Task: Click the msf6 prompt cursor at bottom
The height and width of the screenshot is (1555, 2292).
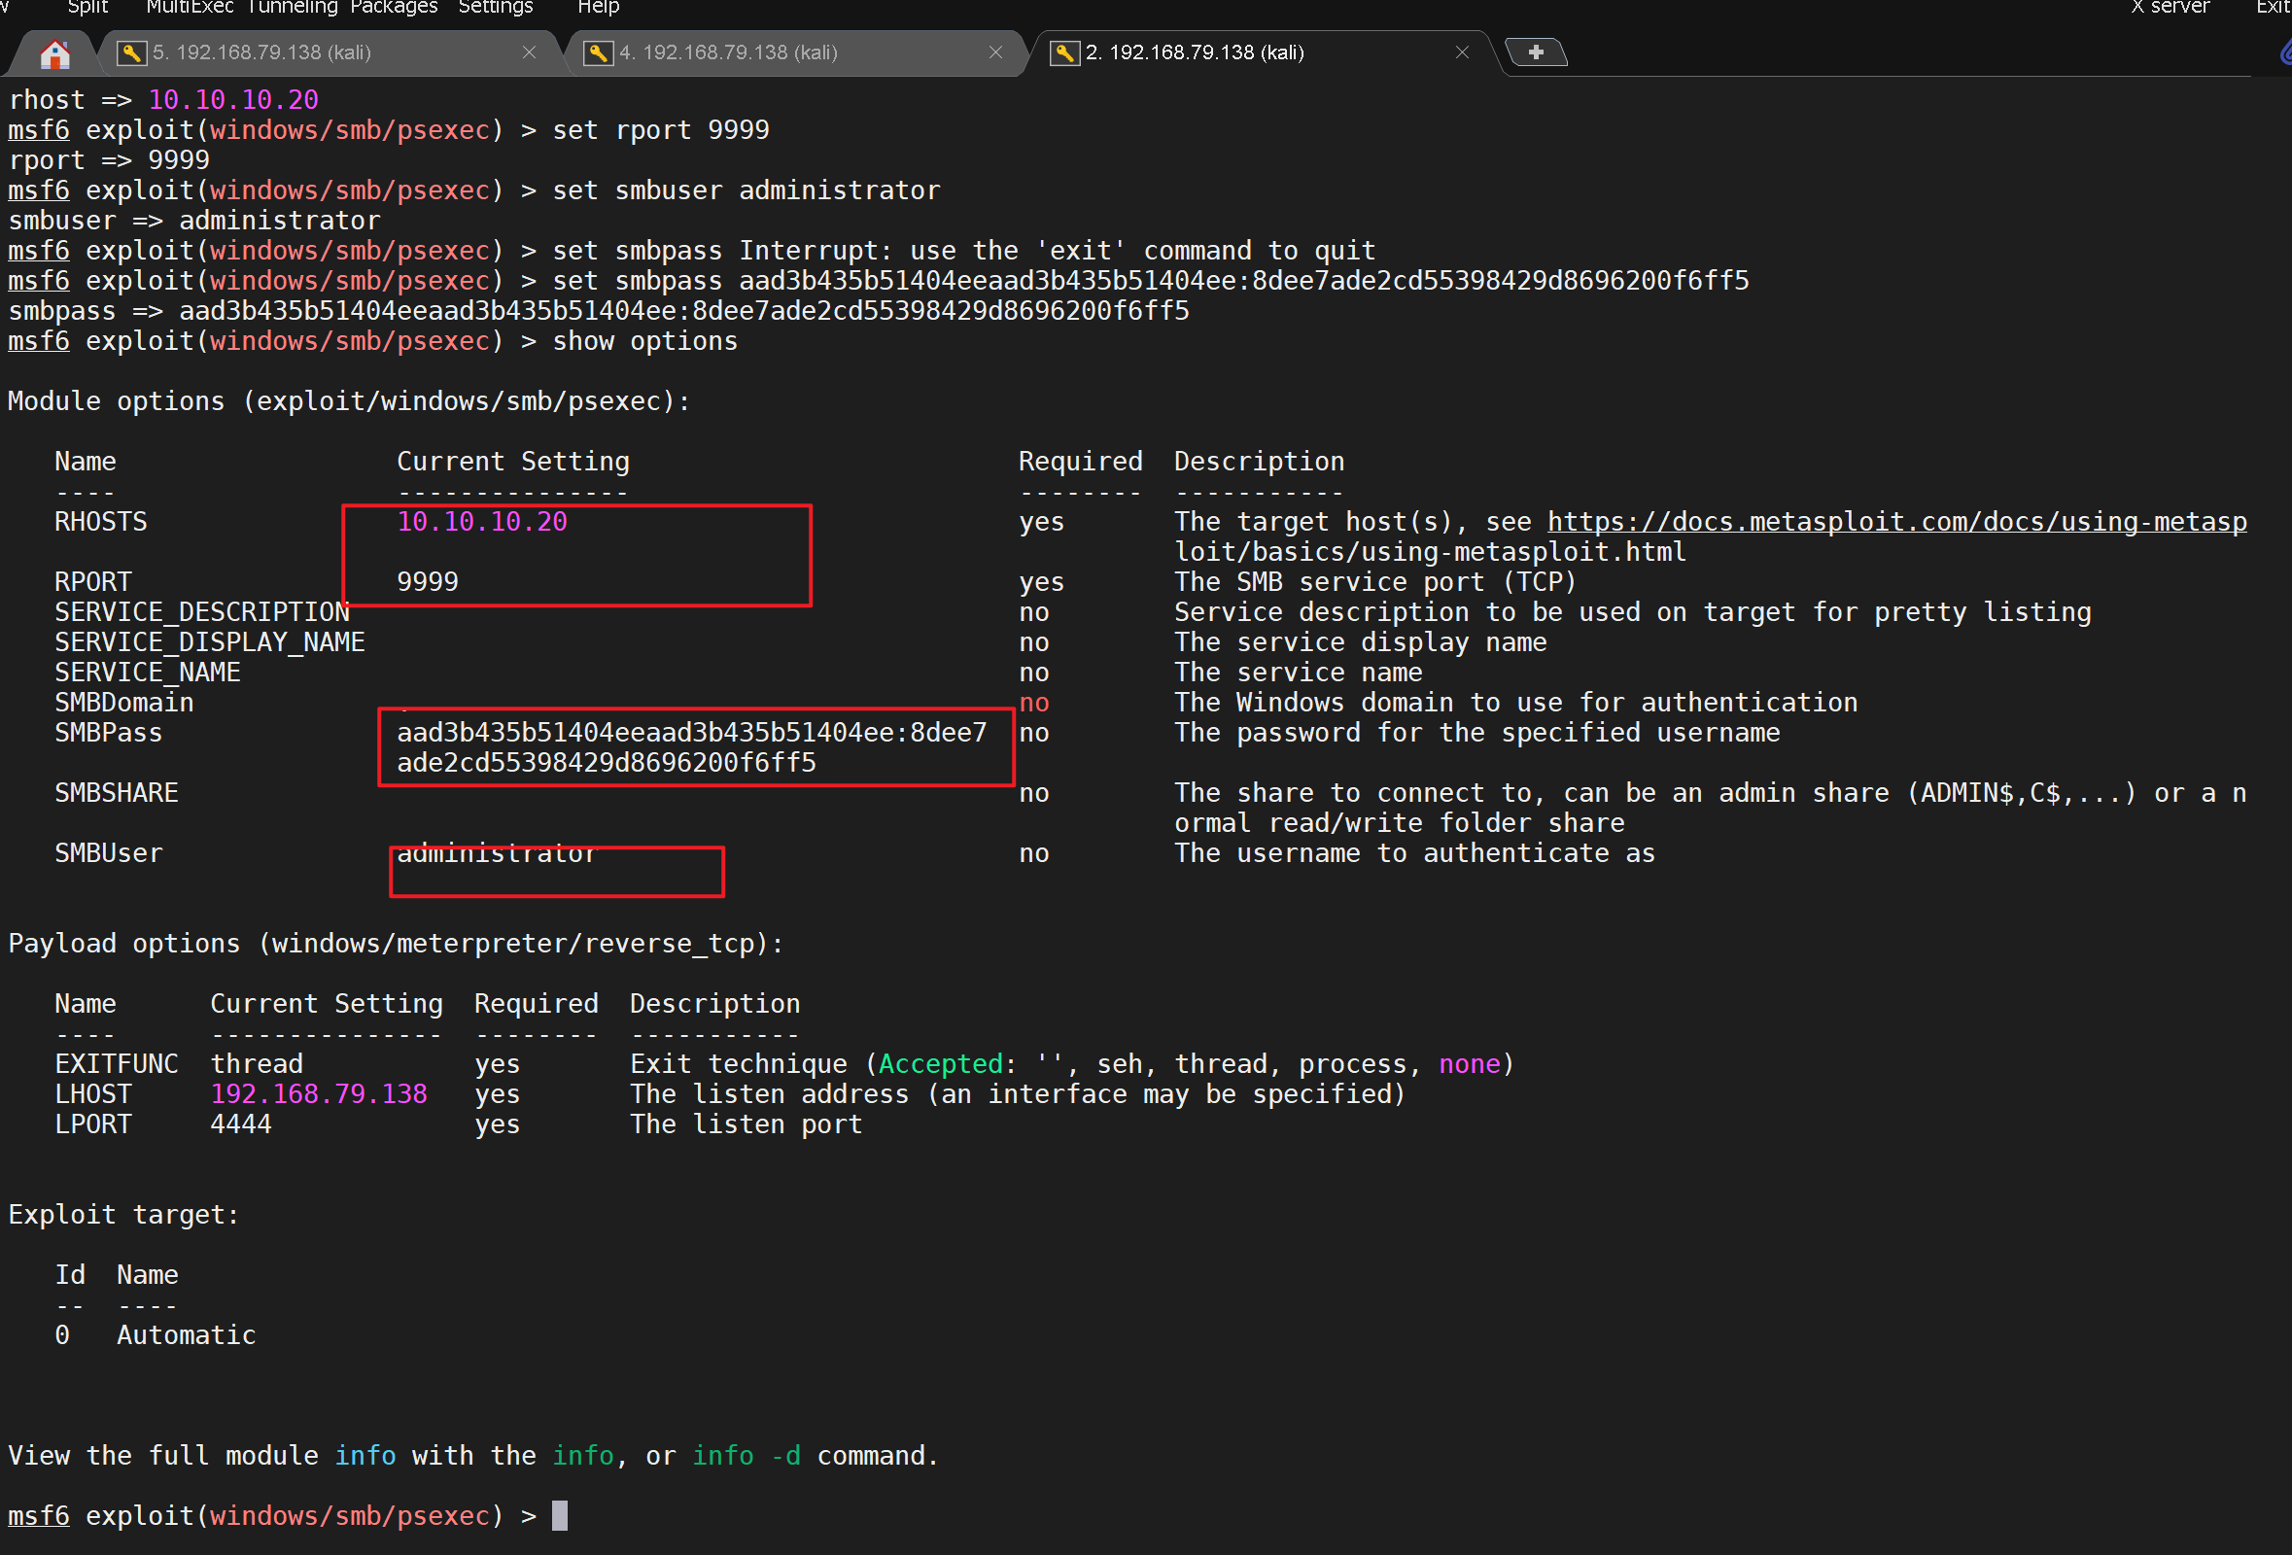Action: click(x=559, y=1515)
